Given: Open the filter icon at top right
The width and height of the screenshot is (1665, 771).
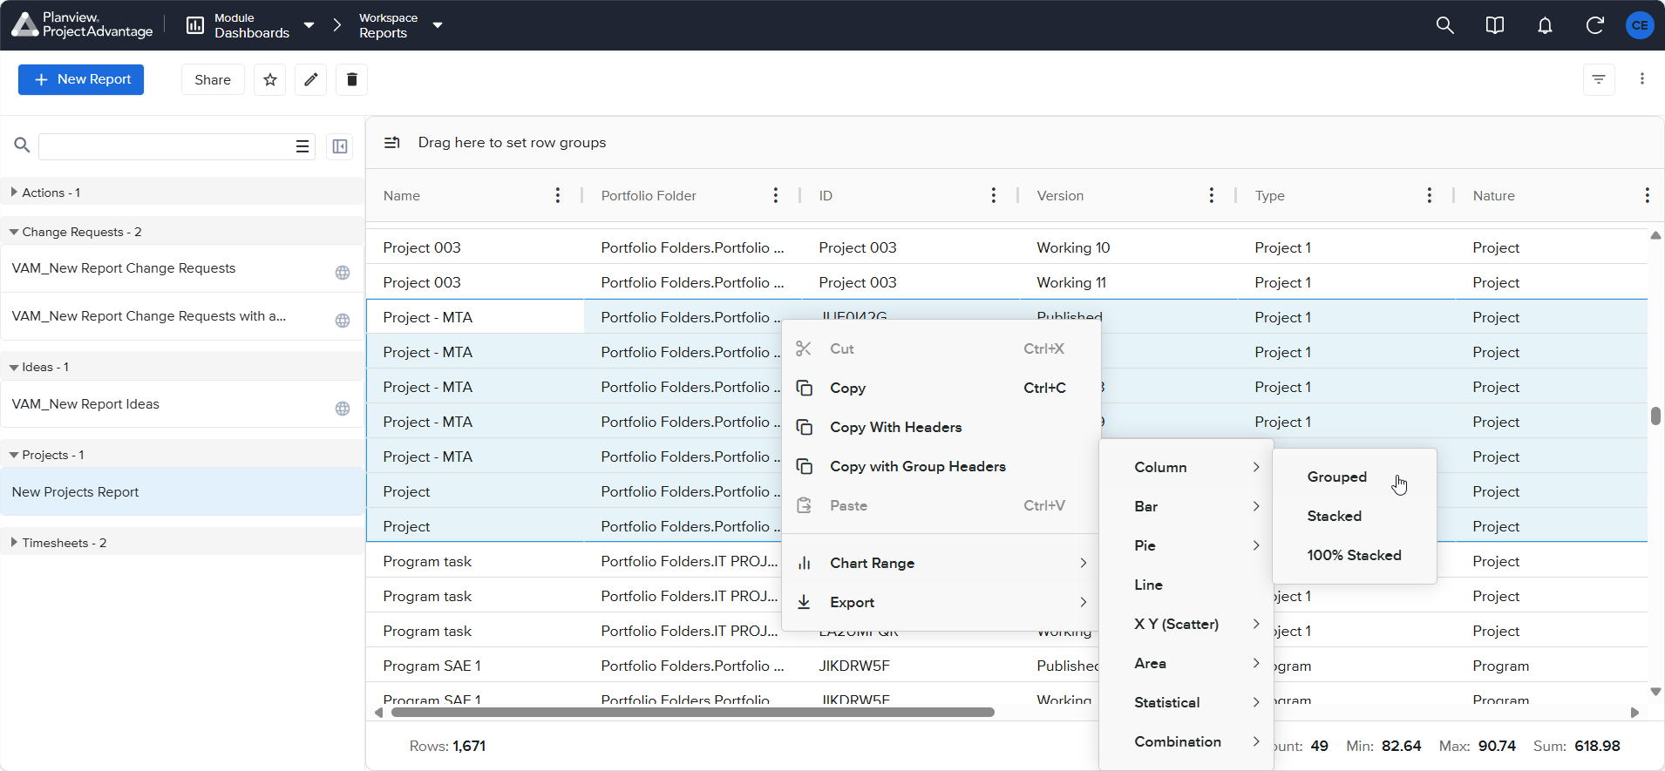Looking at the screenshot, I should click(1599, 79).
